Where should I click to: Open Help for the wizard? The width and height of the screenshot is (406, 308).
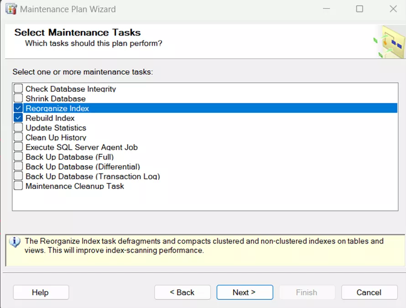[41, 292]
